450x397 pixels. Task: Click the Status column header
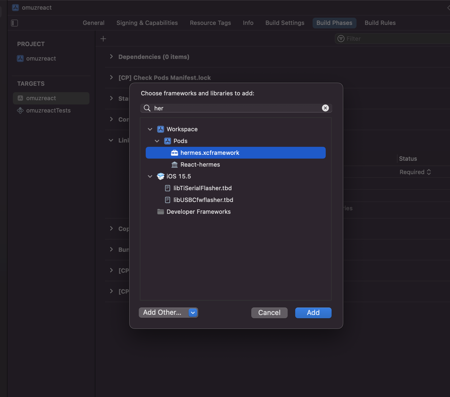[x=408, y=159]
